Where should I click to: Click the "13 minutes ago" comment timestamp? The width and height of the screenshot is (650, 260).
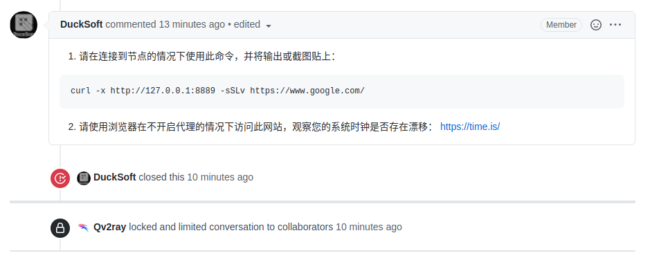click(x=192, y=24)
